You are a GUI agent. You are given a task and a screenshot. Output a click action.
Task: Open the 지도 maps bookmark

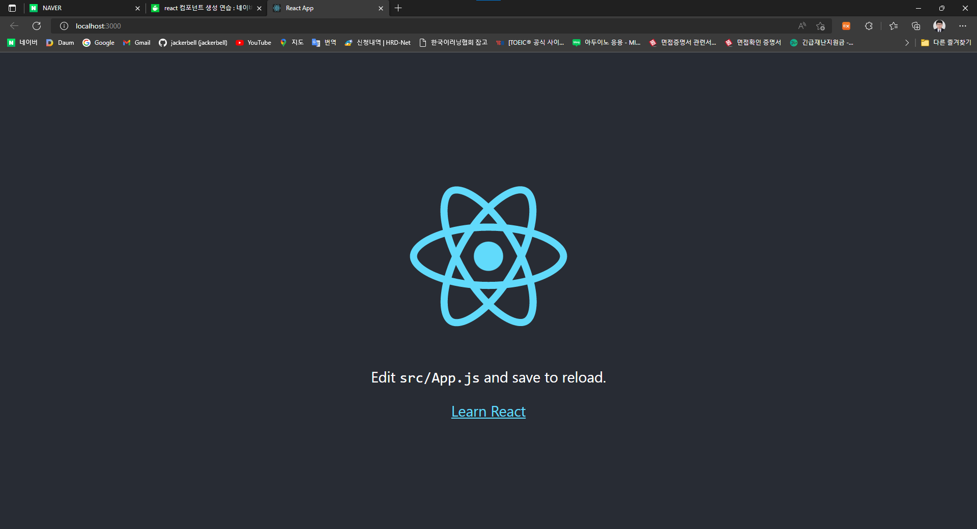[x=292, y=43]
